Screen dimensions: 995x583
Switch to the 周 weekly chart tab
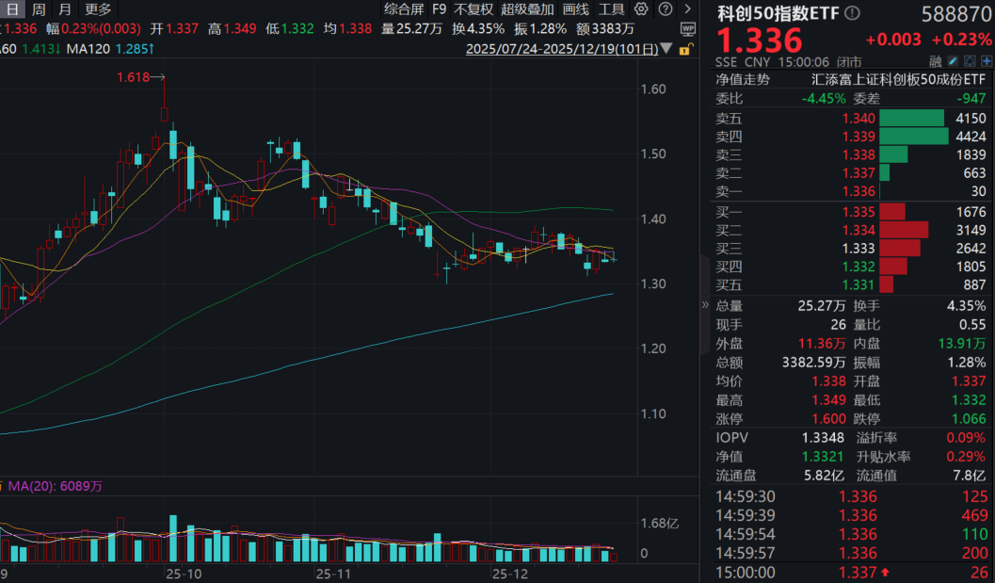point(37,8)
